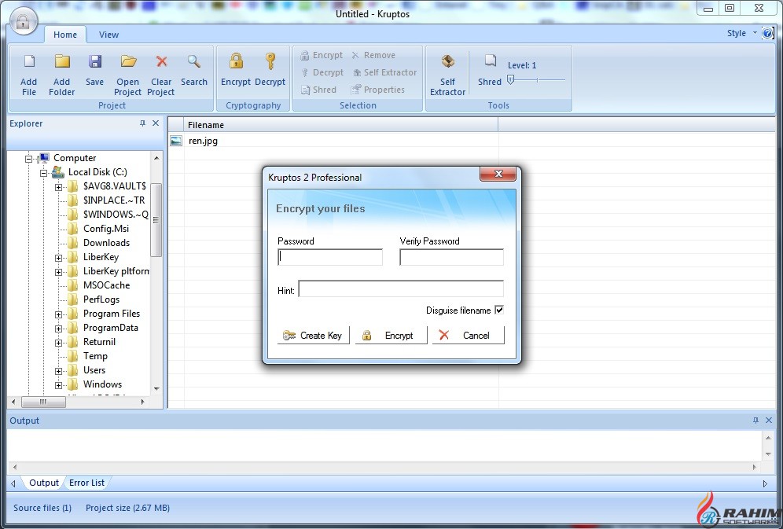Screen dimensions: 783x529
Task: Expand the Users folder
Action: (x=58, y=371)
